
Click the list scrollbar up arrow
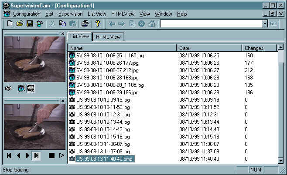pos(280,47)
